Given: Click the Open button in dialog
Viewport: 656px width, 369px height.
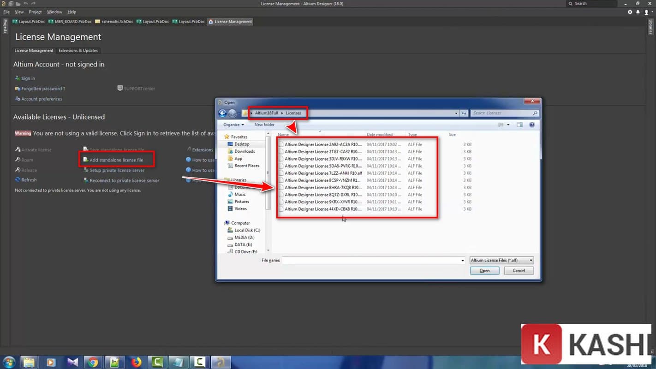Looking at the screenshot, I should click(484, 271).
